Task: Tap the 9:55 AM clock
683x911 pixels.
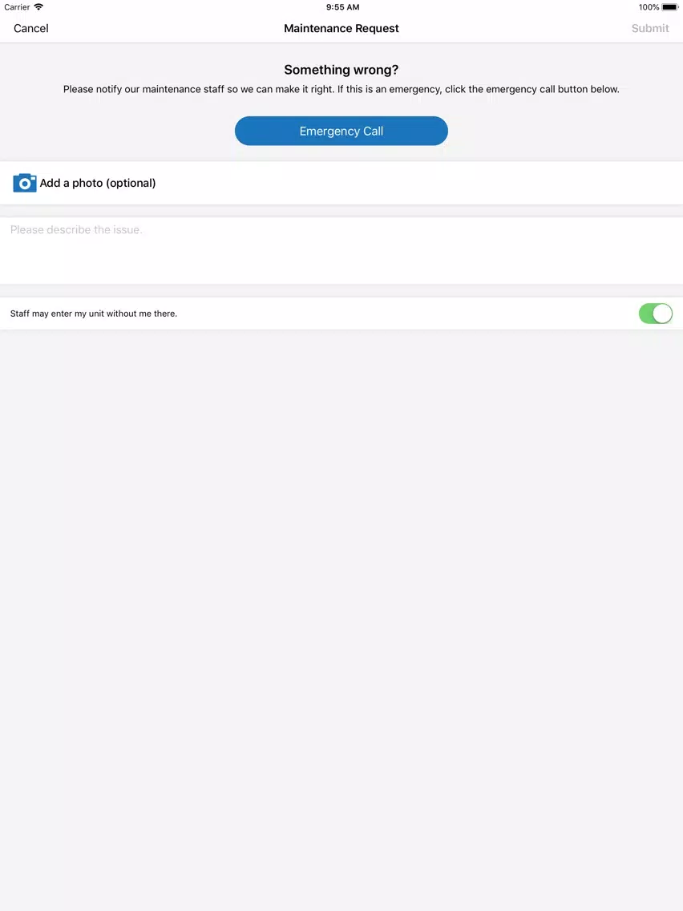Action: (x=342, y=7)
